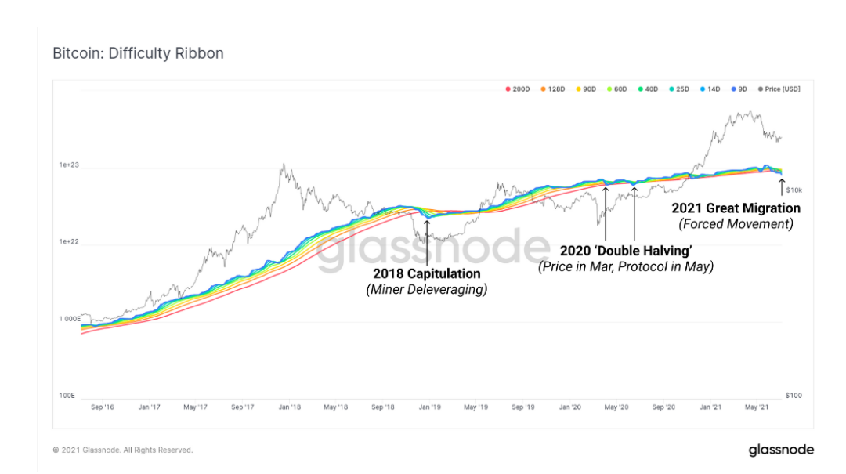The height and width of the screenshot is (474, 846).
Task: Hide the 60D ribbon series
Action: [616, 89]
